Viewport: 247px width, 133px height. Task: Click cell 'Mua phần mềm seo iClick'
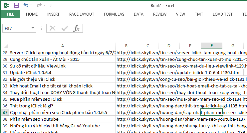(62, 99)
